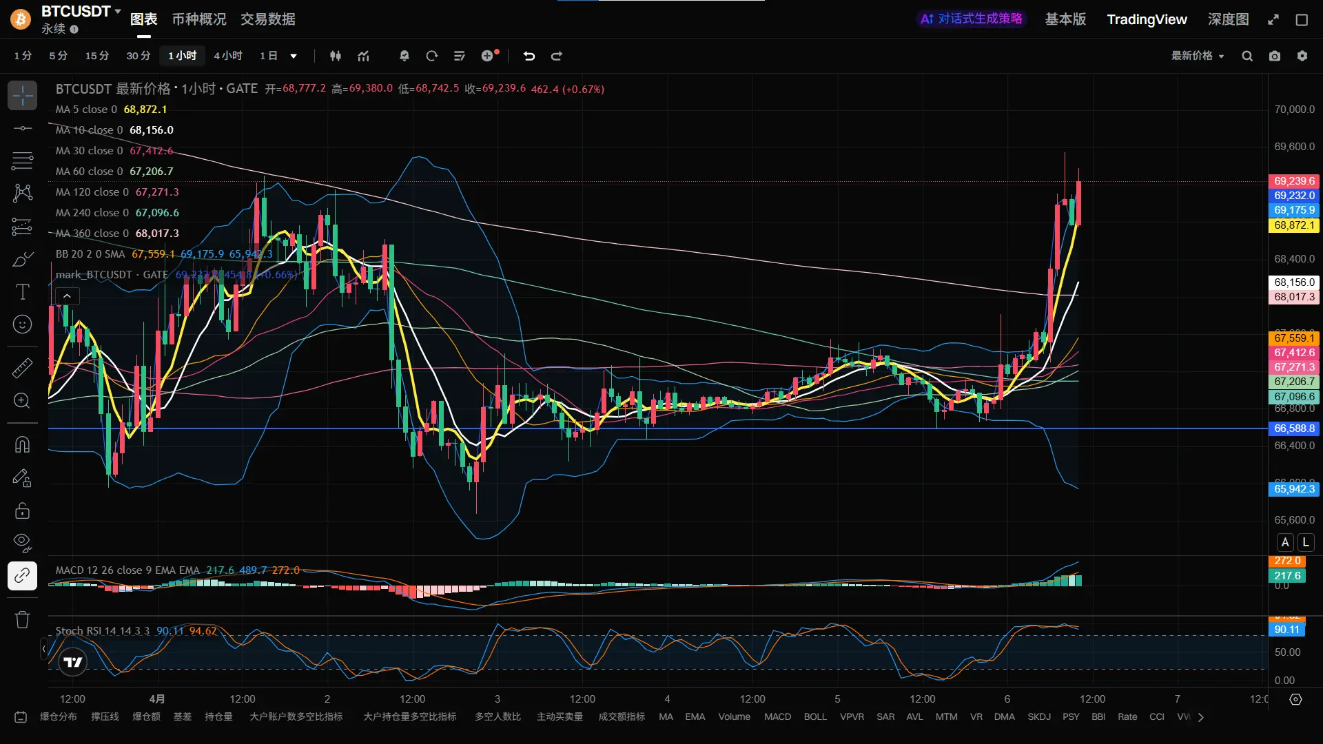Select the 4小时 timeframe button
Image resolution: width=1323 pixels, height=744 pixels.
coord(227,56)
